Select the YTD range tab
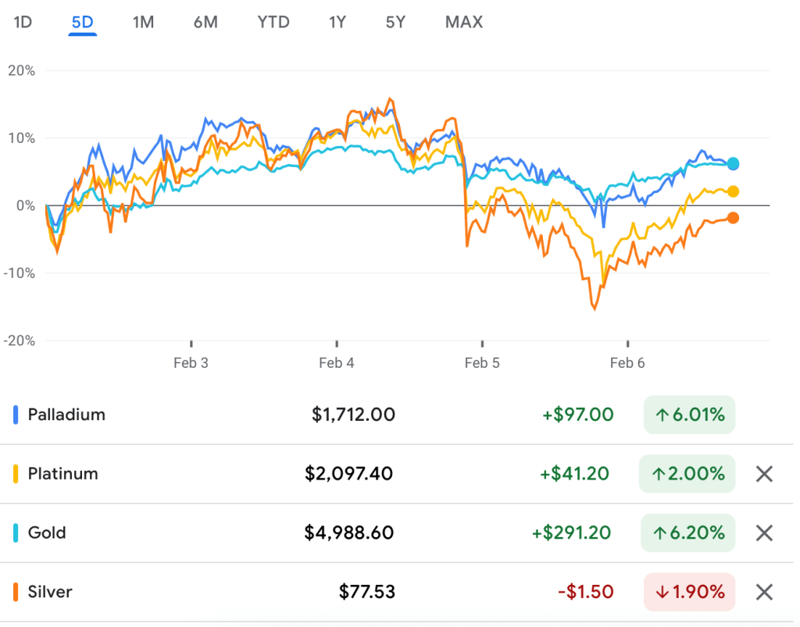This screenshot has height=627, width=800. [x=273, y=22]
